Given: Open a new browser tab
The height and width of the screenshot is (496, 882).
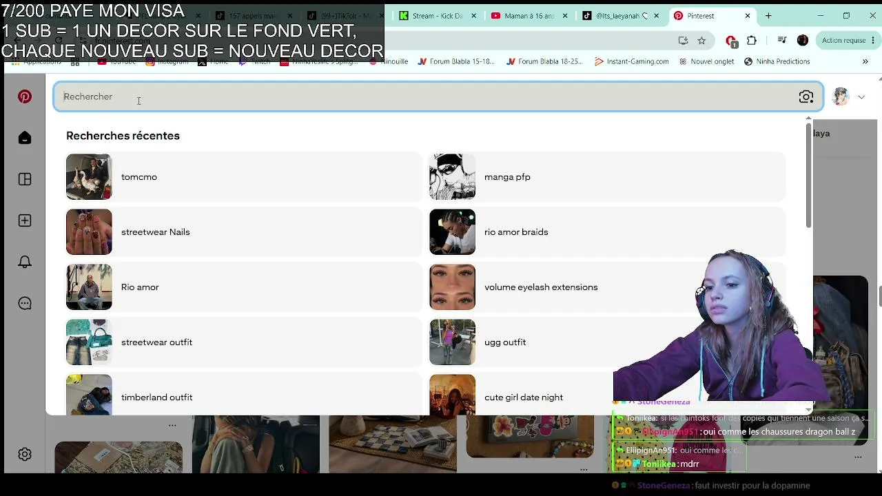Looking at the screenshot, I should [768, 16].
